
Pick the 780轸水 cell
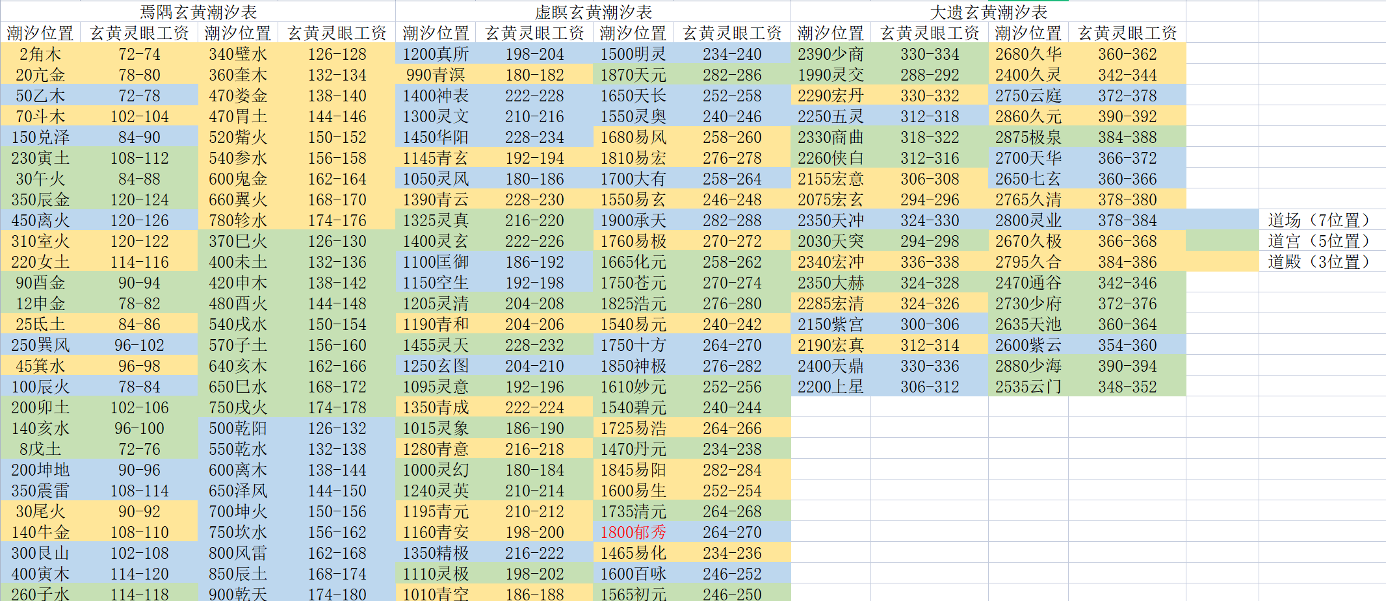coord(238,220)
